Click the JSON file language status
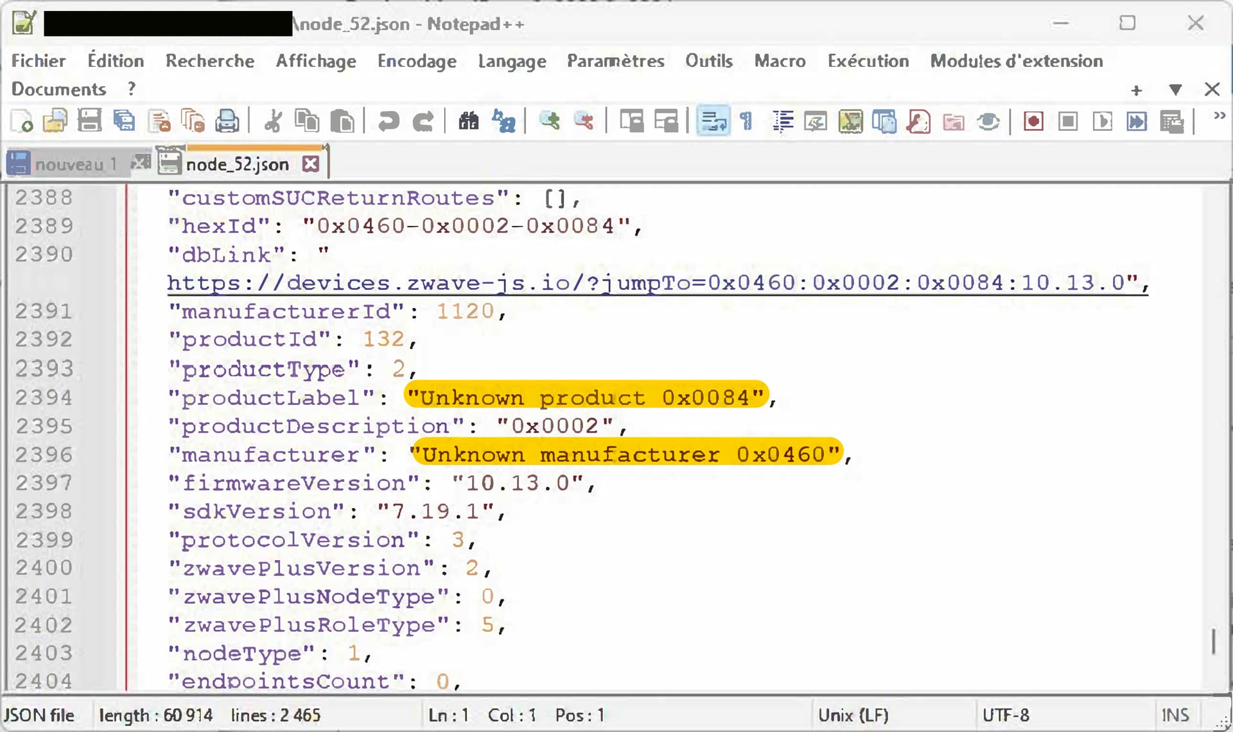Screen dimensions: 1233x732 click(x=39, y=715)
